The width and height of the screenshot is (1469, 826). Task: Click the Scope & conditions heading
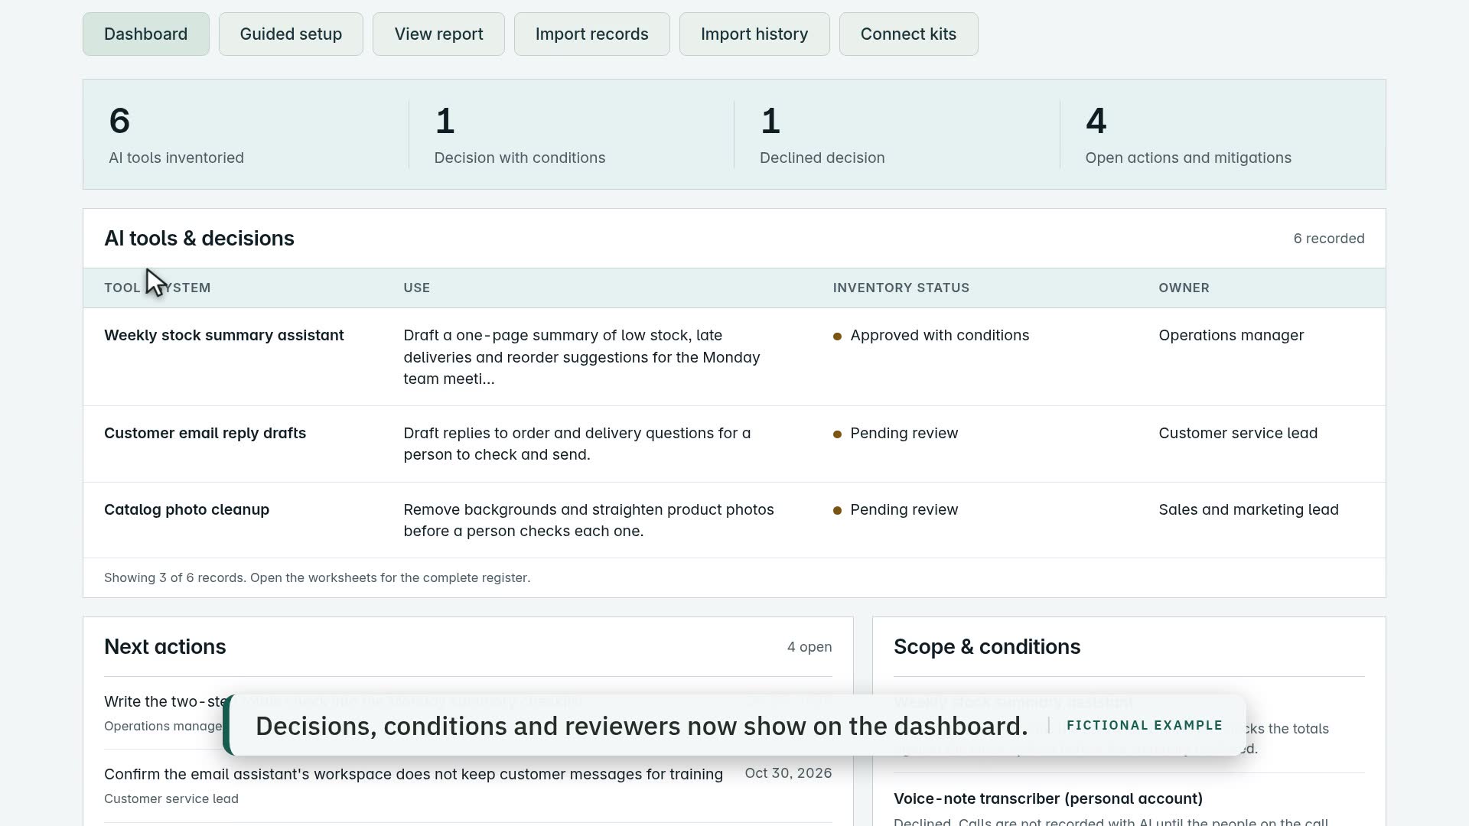tap(987, 647)
